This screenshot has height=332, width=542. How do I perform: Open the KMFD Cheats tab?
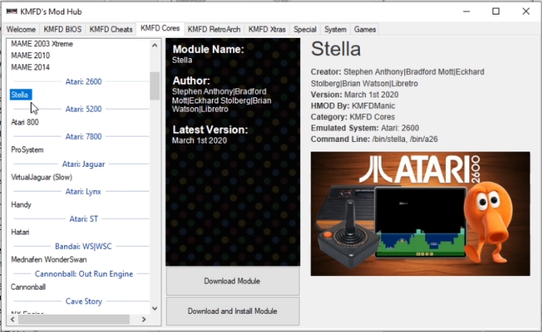click(111, 29)
